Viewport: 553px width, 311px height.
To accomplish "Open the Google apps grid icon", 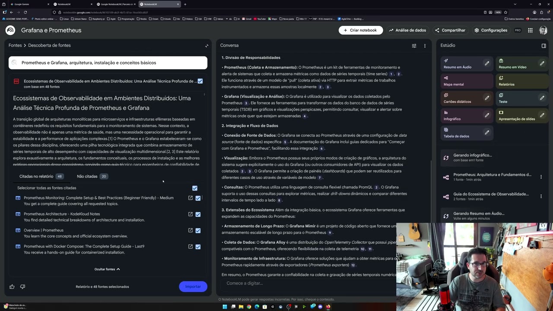I will pyautogui.click(x=530, y=30).
